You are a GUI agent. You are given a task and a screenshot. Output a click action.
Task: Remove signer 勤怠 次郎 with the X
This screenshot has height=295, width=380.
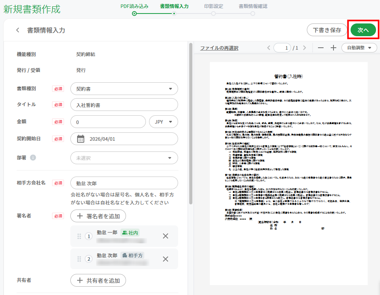[x=165, y=259]
